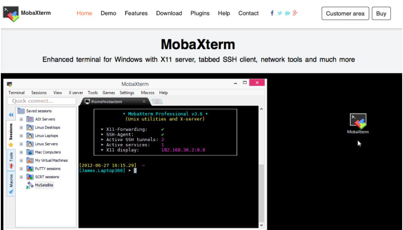Viewport: 403px width, 230px height.
Task: Click the PuTTY sessions folder icon
Action: point(30,168)
